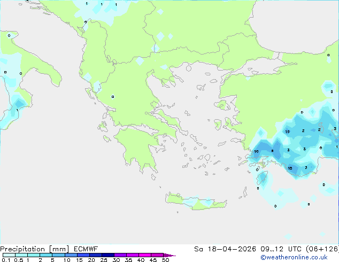This screenshot has height=262, width=339.
Task: Click the "ECMWF" model label
Action: click(x=86, y=249)
